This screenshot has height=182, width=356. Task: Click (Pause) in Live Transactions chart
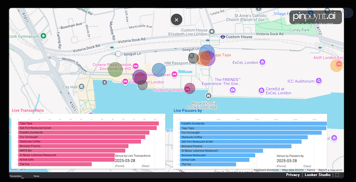coord(119,166)
